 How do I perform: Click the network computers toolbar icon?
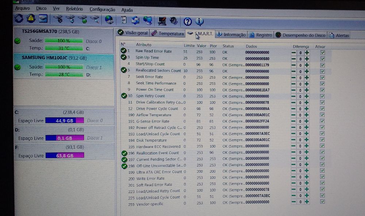[x=147, y=20]
